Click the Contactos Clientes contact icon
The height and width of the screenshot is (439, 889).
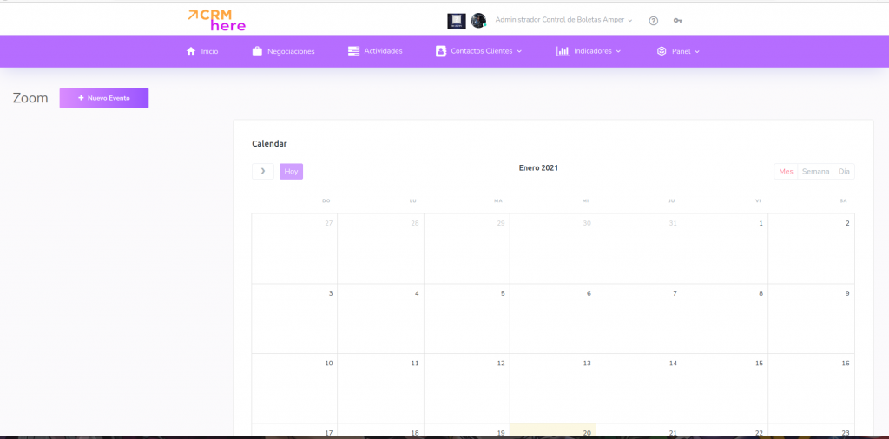(x=440, y=51)
